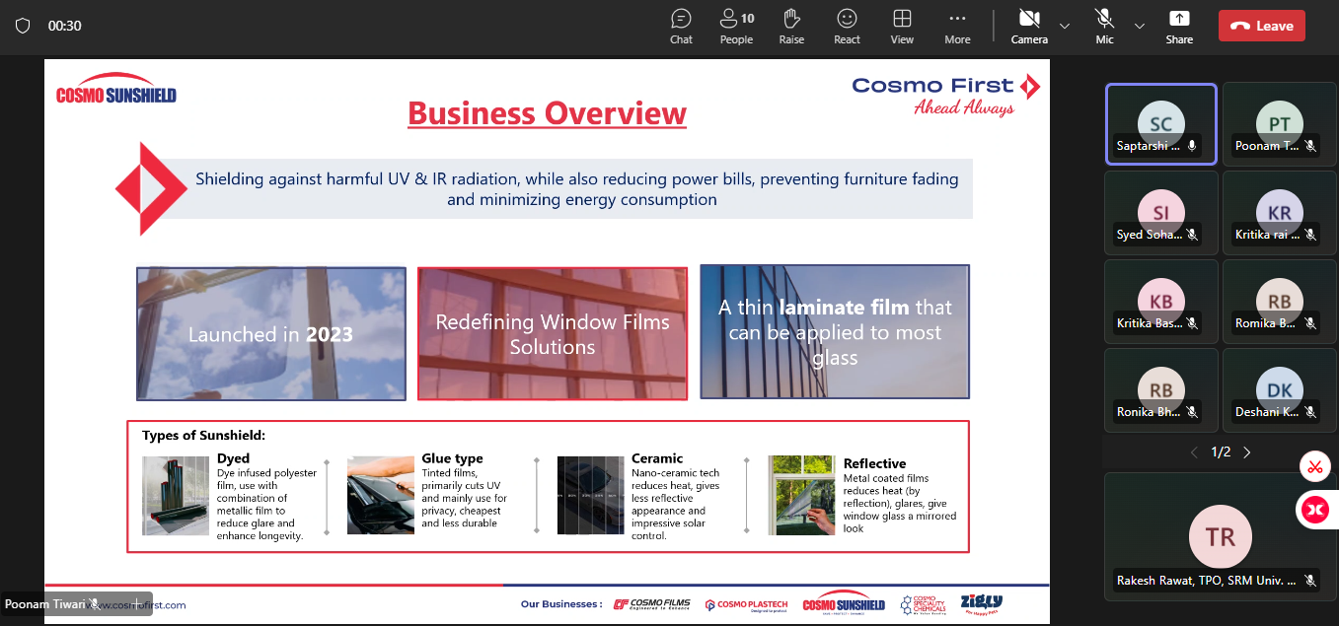
Task: Click the Cosmo Films logo in slide footer
Action: coord(654,604)
